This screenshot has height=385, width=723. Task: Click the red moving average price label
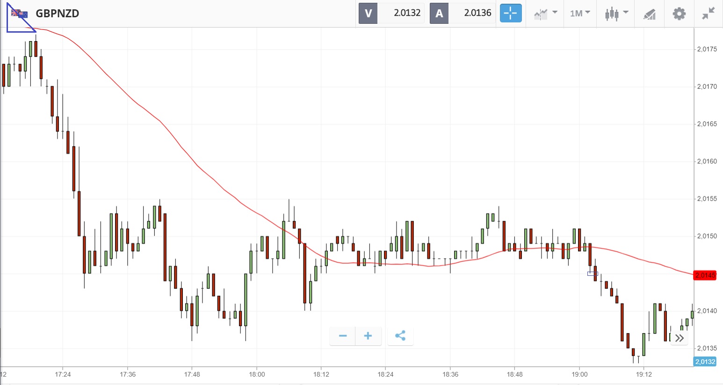point(705,275)
